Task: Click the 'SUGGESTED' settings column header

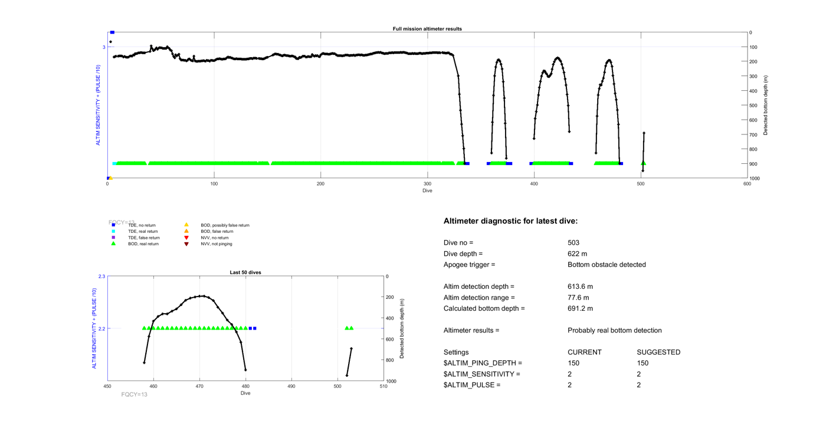Action: pos(658,353)
